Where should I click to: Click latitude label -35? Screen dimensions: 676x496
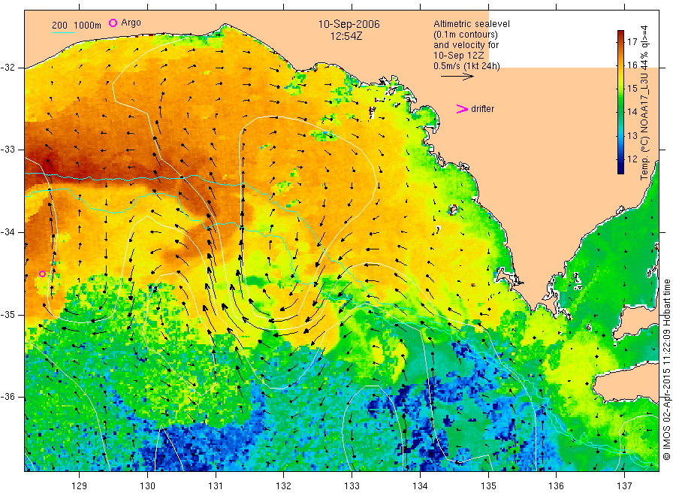click(x=8, y=314)
